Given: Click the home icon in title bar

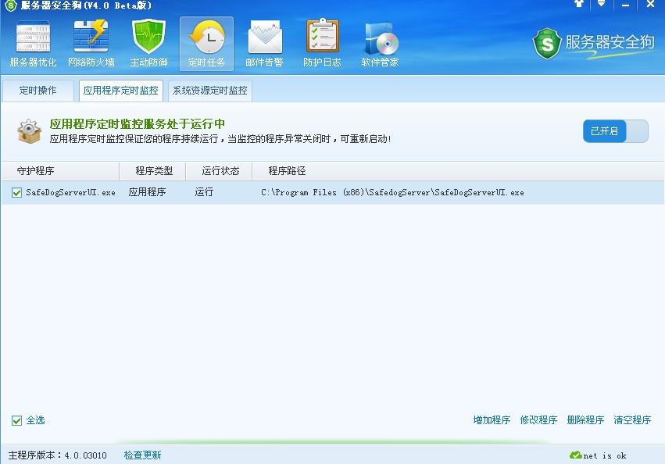Looking at the screenshot, I should click(x=578, y=6).
